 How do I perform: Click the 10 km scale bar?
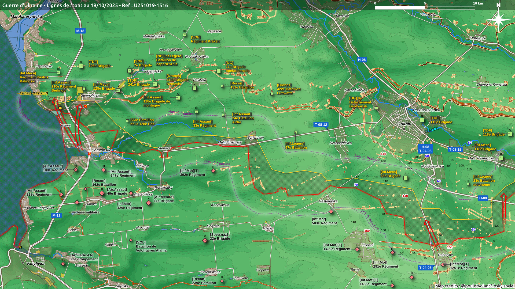(x=425, y=7)
